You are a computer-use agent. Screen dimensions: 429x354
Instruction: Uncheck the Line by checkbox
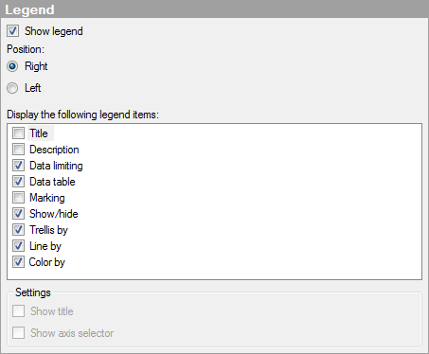[x=18, y=246]
